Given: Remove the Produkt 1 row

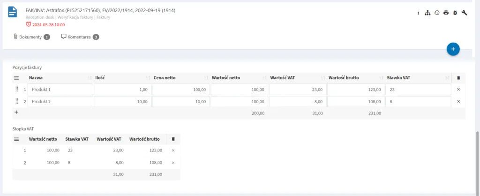Looking at the screenshot, I should [458, 90].
